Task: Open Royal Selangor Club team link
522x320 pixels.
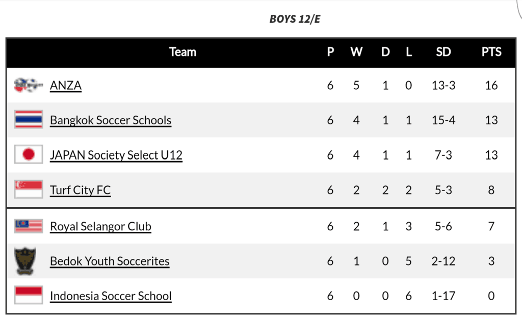Action: point(100,226)
